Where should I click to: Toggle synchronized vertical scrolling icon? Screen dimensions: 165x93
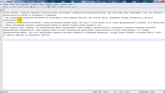[x=43, y=7]
